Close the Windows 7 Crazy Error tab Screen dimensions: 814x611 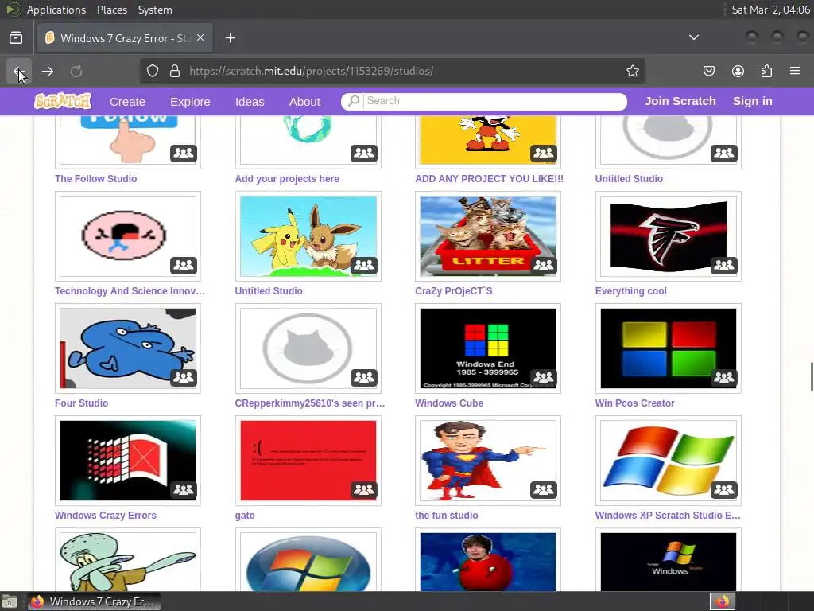(x=200, y=38)
